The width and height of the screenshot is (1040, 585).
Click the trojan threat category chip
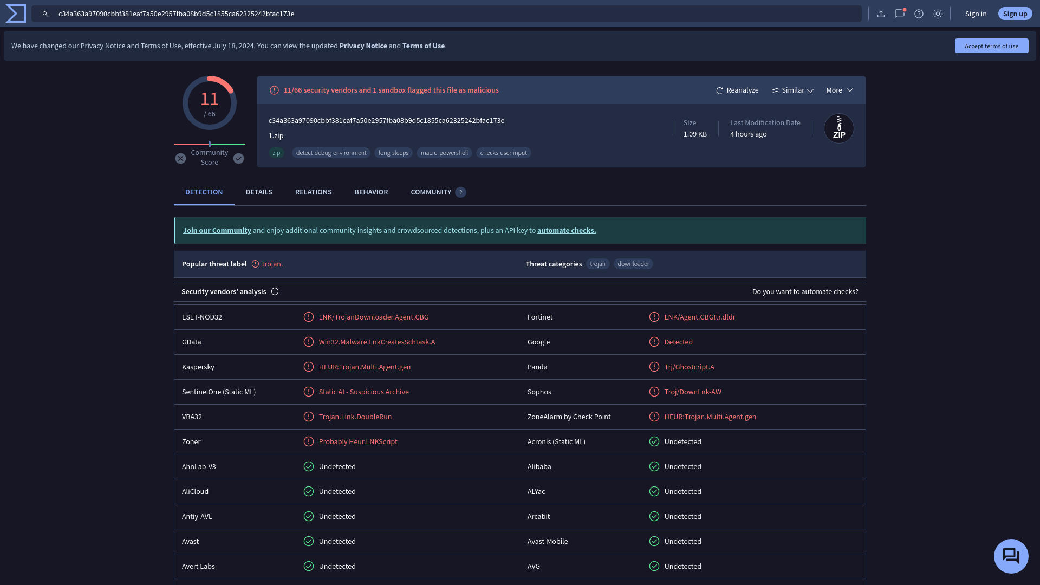[597, 264]
